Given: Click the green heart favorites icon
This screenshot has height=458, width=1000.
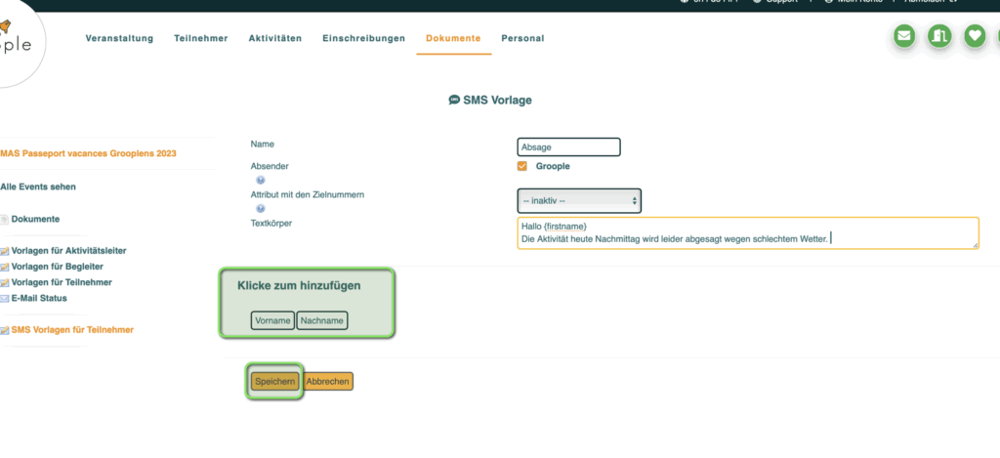Looking at the screenshot, I should click(974, 36).
